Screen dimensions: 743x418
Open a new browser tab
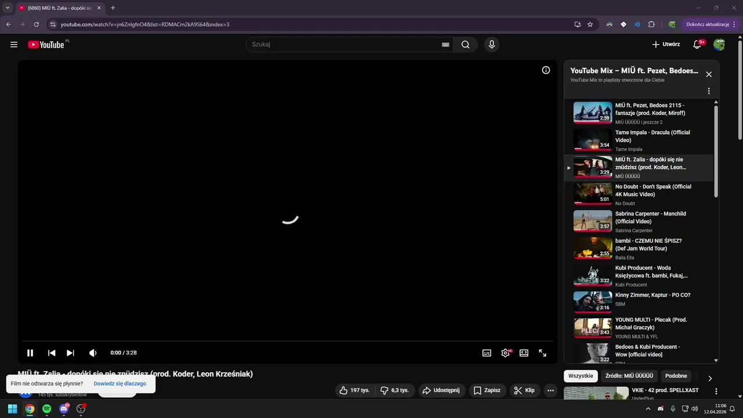(x=113, y=8)
